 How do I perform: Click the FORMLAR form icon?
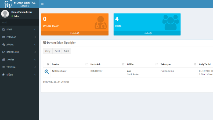3,37
